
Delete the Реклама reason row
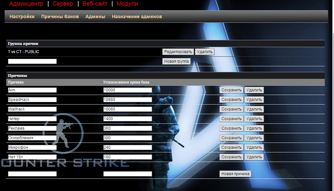click(254, 128)
